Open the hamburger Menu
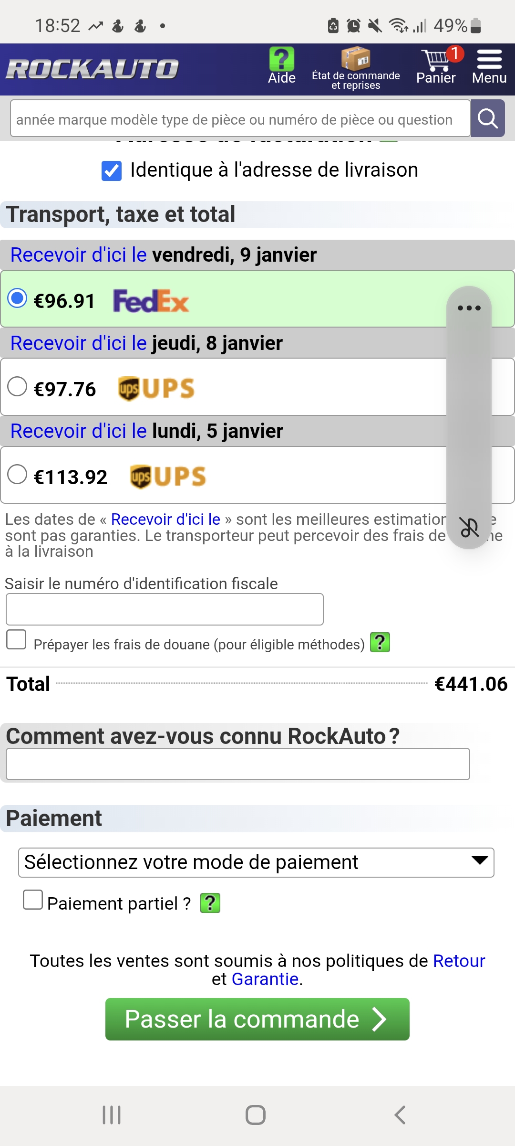 tap(489, 66)
